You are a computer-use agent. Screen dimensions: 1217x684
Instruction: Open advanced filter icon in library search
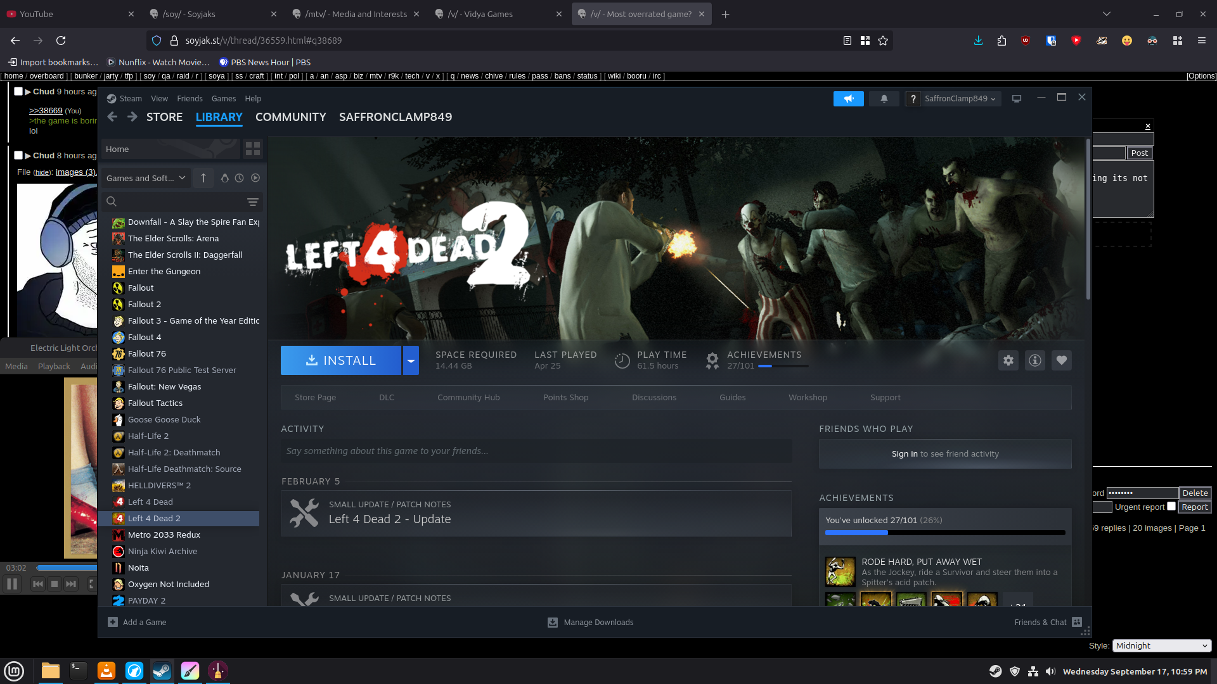point(252,201)
